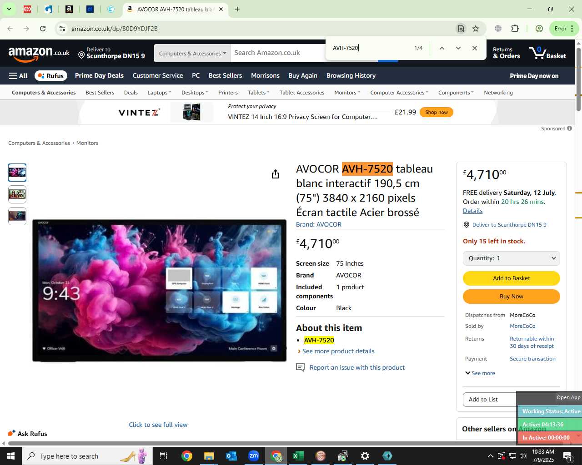
Task: Go to next find result
Action: [x=458, y=48]
